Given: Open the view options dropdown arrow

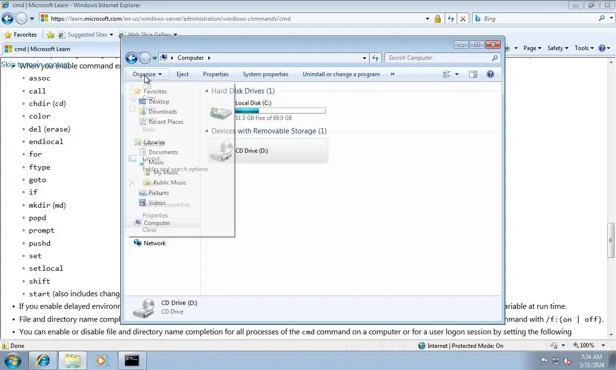Looking at the screenshot, I should 457,74.
